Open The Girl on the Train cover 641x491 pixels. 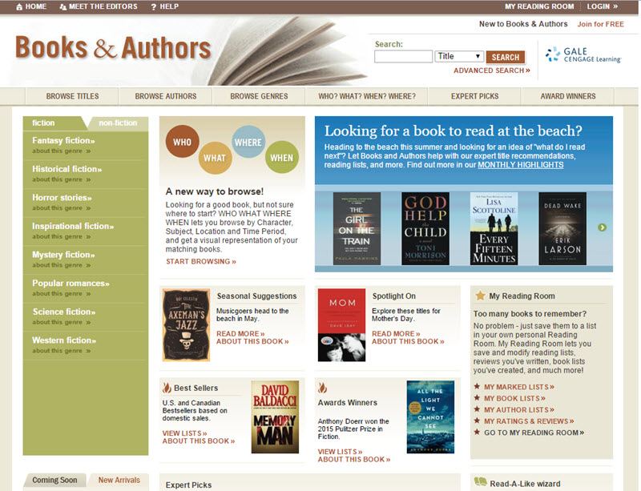[357, 228]
